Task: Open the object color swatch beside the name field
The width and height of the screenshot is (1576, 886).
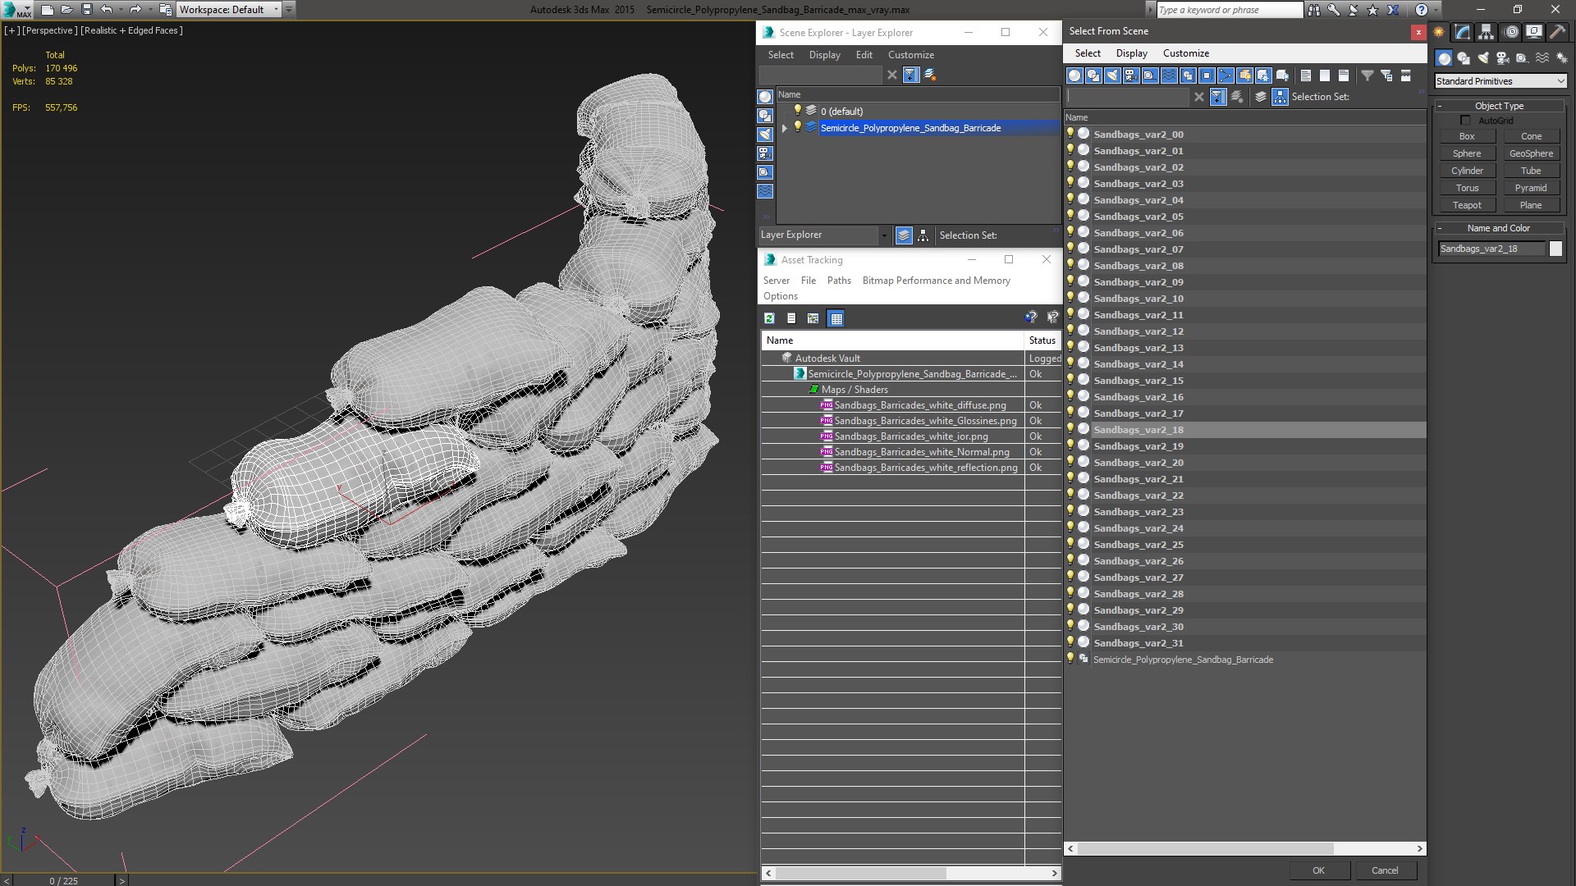Action: [x=1555, y=249]
